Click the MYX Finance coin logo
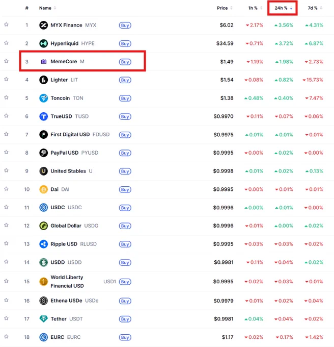The image size is (334, 347). click(x=43, y=25)
